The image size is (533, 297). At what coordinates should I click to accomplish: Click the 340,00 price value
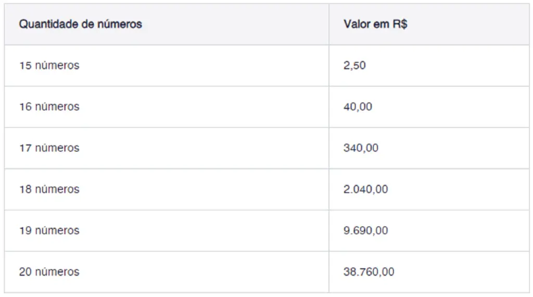[x=361, y=148]
